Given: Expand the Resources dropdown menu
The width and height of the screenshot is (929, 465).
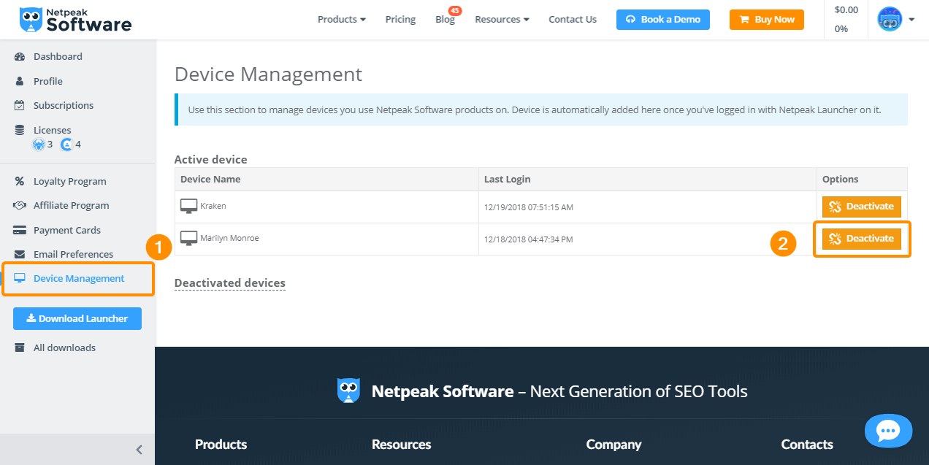Looking at the screenshot, I should 502,20.
